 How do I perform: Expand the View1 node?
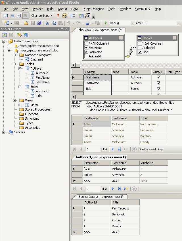[20, 105]
